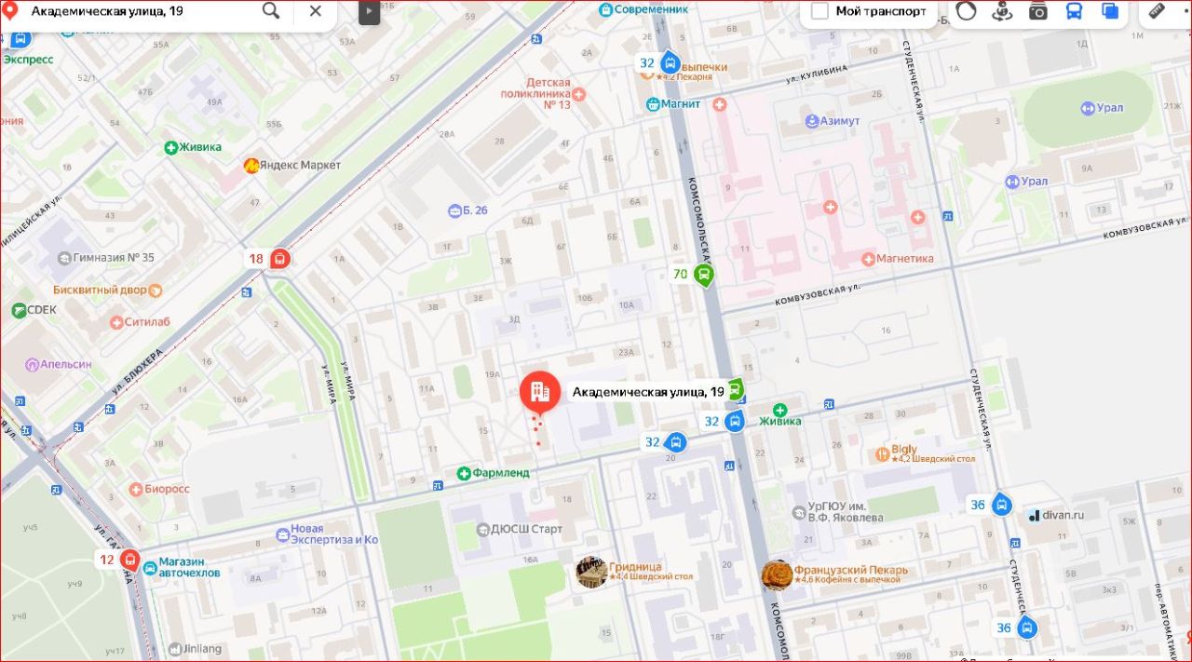
Task: Click the Апельсин place icon
Action: click(33, 364)
